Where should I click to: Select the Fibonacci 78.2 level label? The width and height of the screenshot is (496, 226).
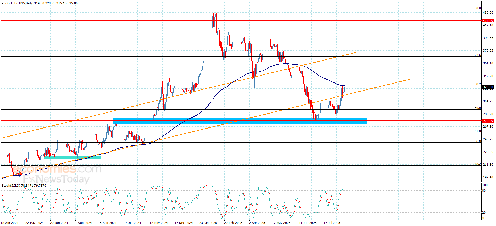[478, 164]
